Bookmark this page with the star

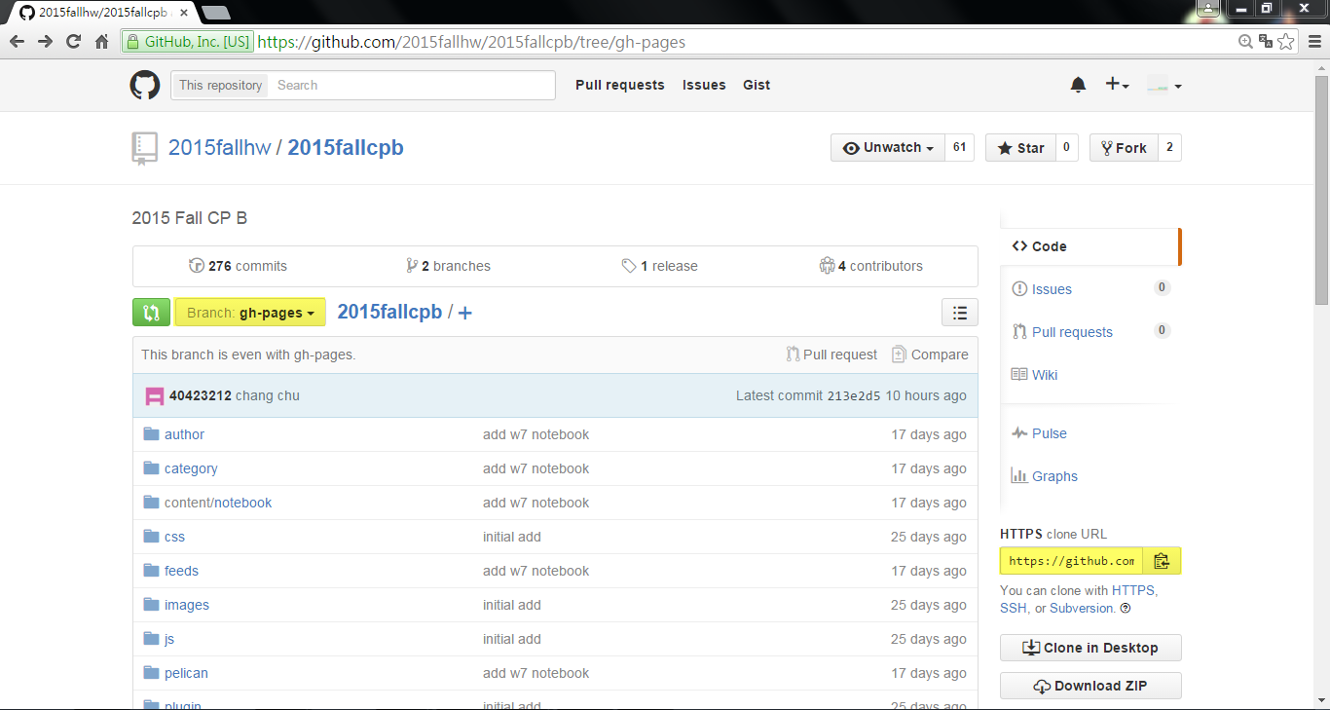(1286, 41)
